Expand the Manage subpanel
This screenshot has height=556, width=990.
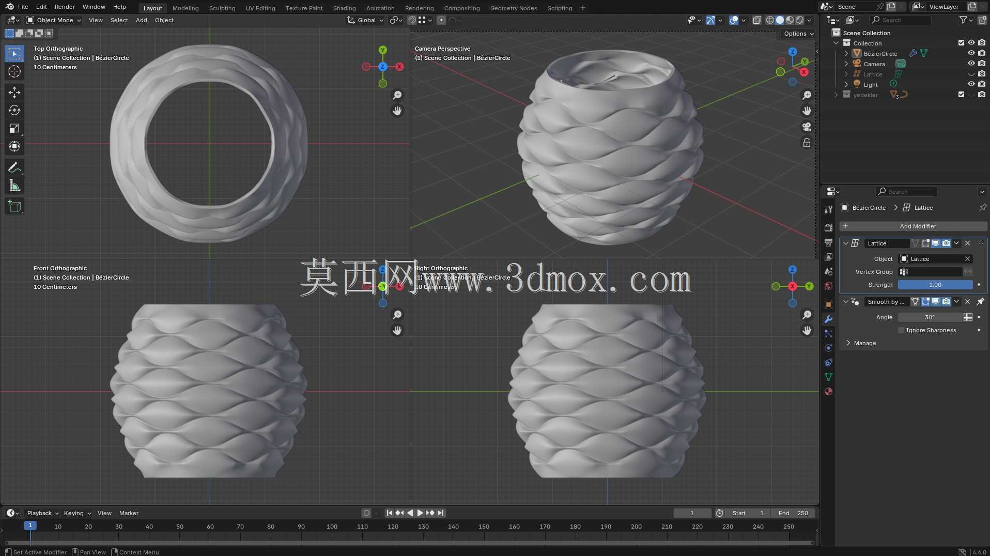click(848, 343)
